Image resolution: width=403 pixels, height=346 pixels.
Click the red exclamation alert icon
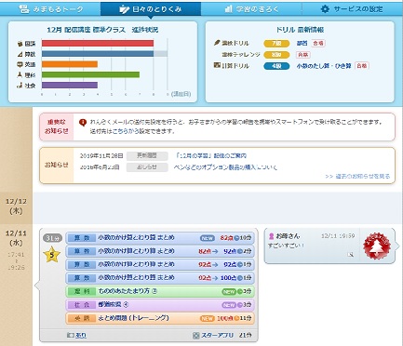(x=83, y=123)
